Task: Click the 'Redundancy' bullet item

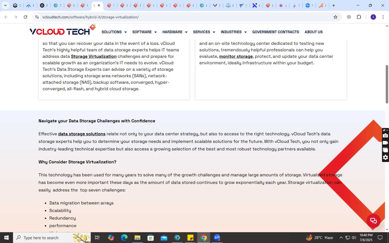Action: (x=62, y=218)
